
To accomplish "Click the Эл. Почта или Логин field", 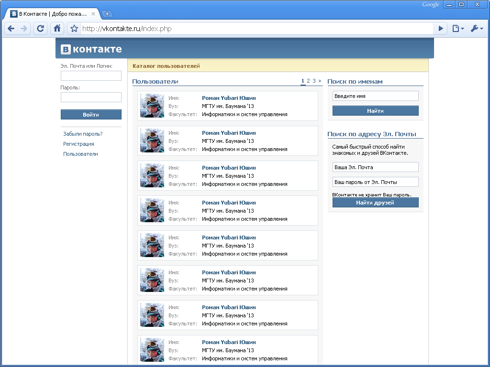I will click(x=91, y=76).
